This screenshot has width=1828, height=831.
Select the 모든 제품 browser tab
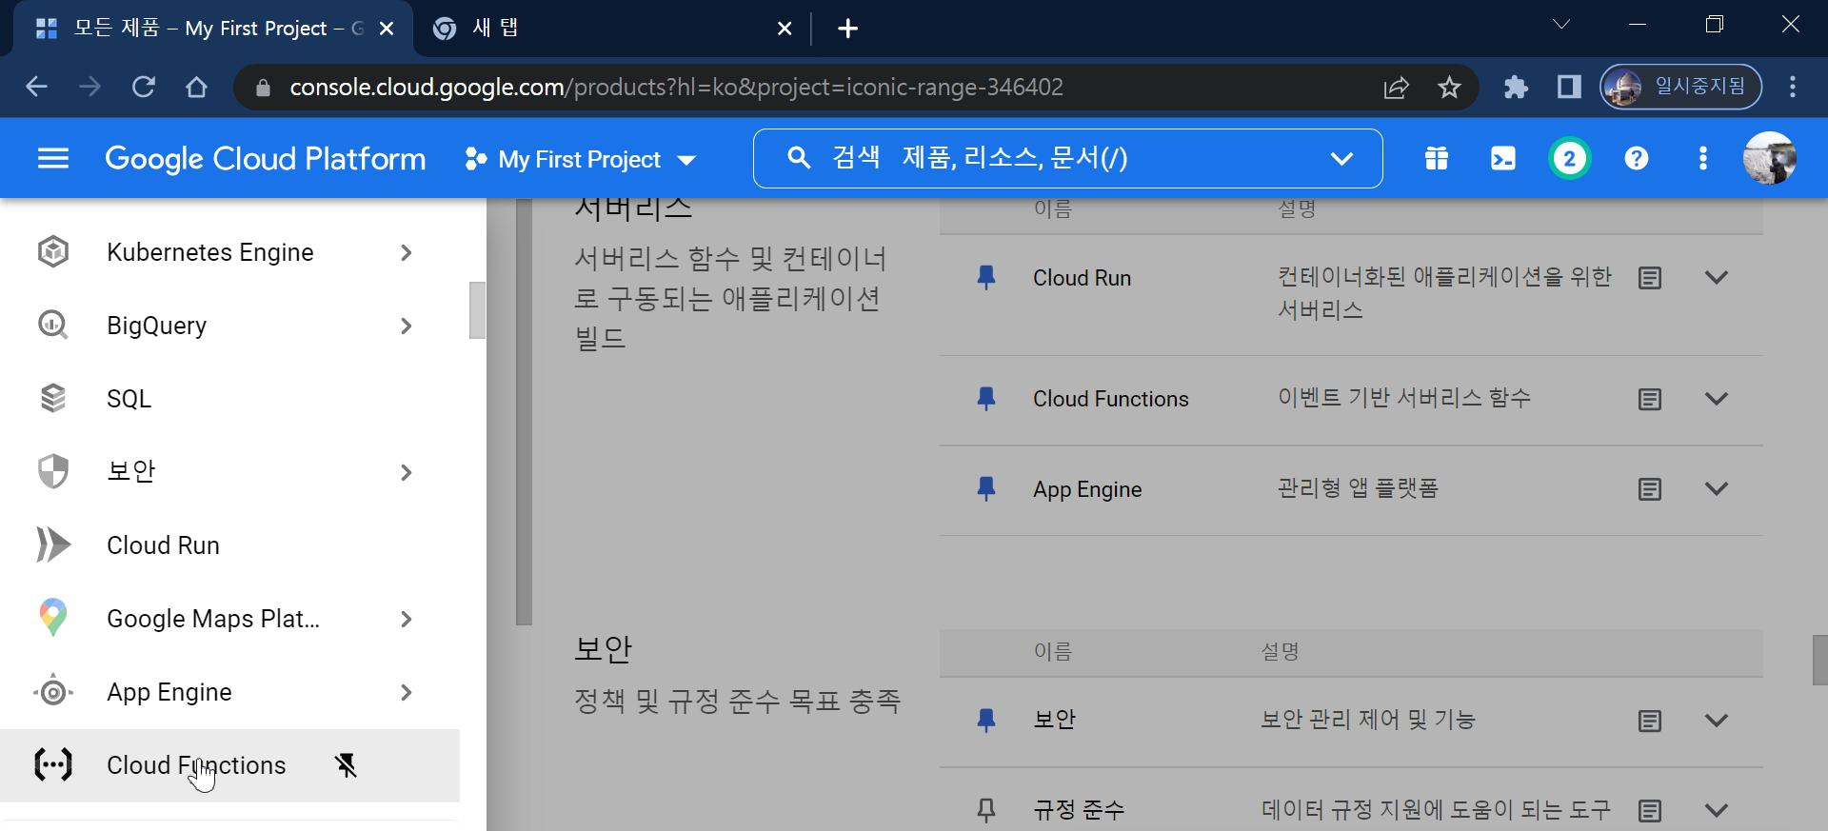(212, 29)
